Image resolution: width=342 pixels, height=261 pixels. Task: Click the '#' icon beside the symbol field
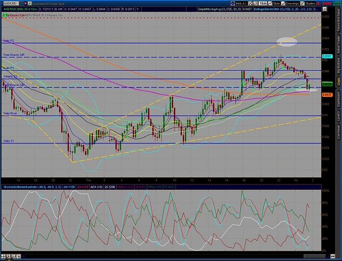30,3
